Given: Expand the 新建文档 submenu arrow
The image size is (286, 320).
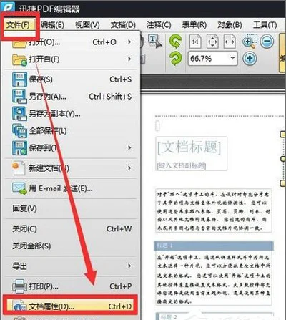Looking at the screenshot, I should pyautogui.click(x=129, y=168).
